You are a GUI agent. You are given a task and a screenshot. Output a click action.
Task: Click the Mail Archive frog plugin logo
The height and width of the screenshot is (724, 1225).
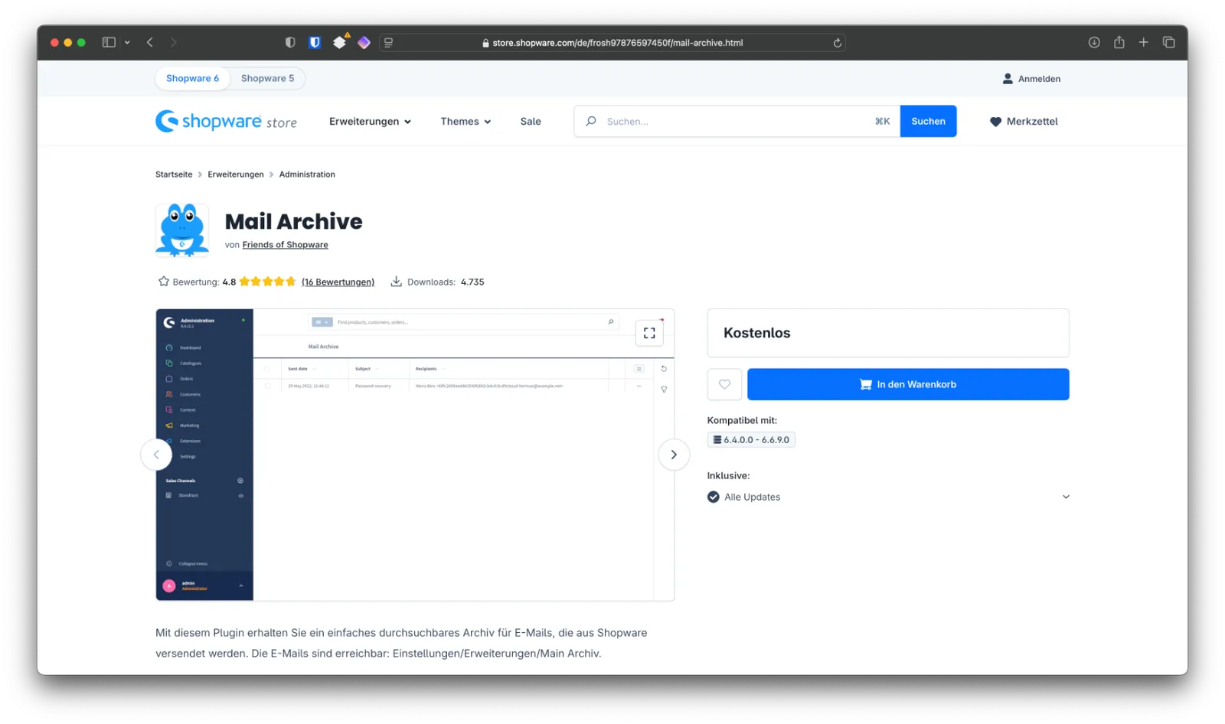[182, 230]
